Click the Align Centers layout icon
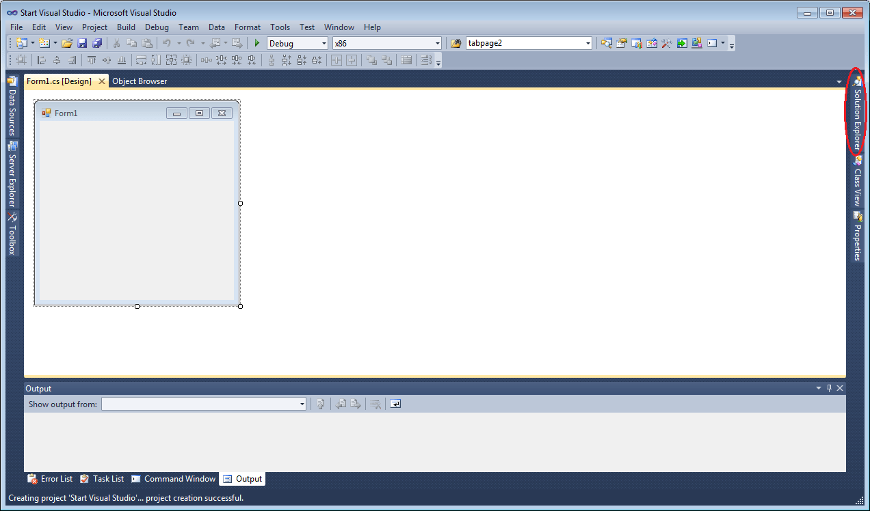The height and width of the screenshot is (511, 870). 57,60
